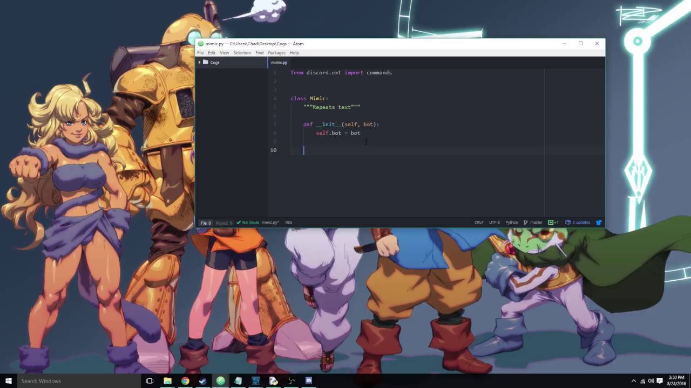The width and height of the screenshot is (691, 388).
Task: Open the 2 updates package notice
Action: [x=578, y=223]
